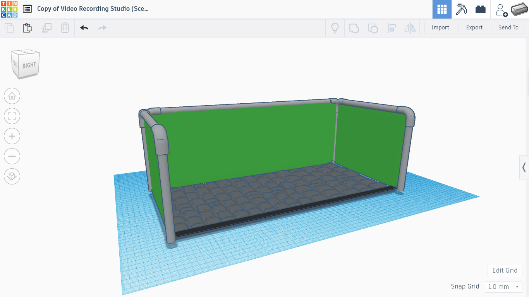Click the Paste tool
The width and height of the screenshot is (529, 297).
tap(27, 28)
